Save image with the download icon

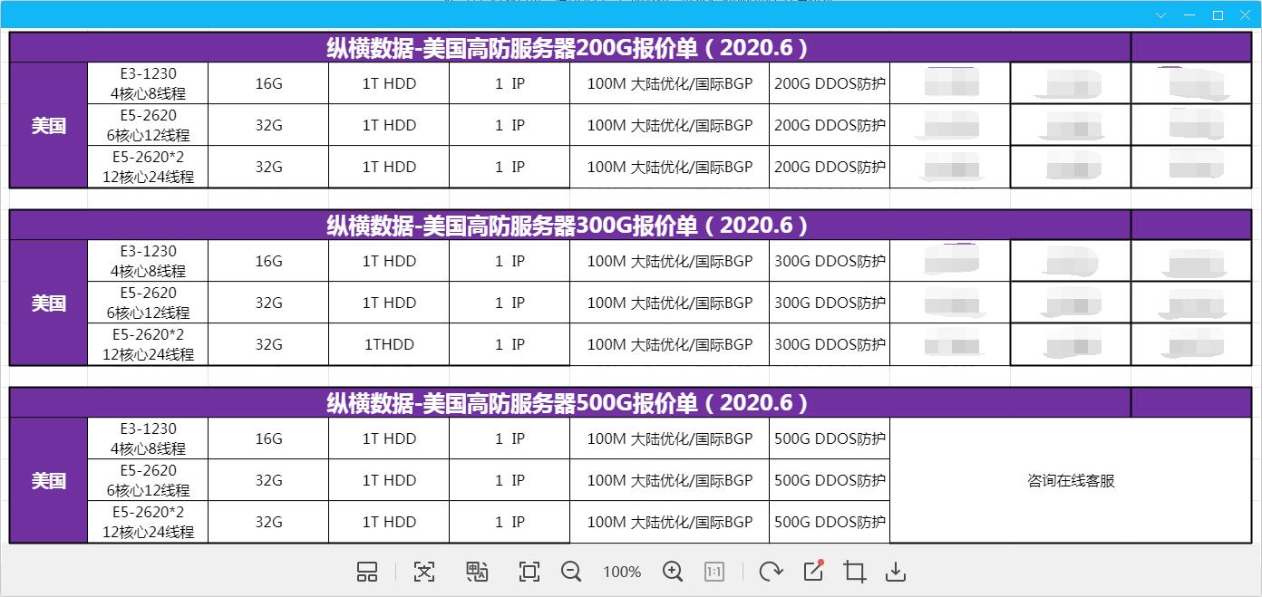pos(896,572)
